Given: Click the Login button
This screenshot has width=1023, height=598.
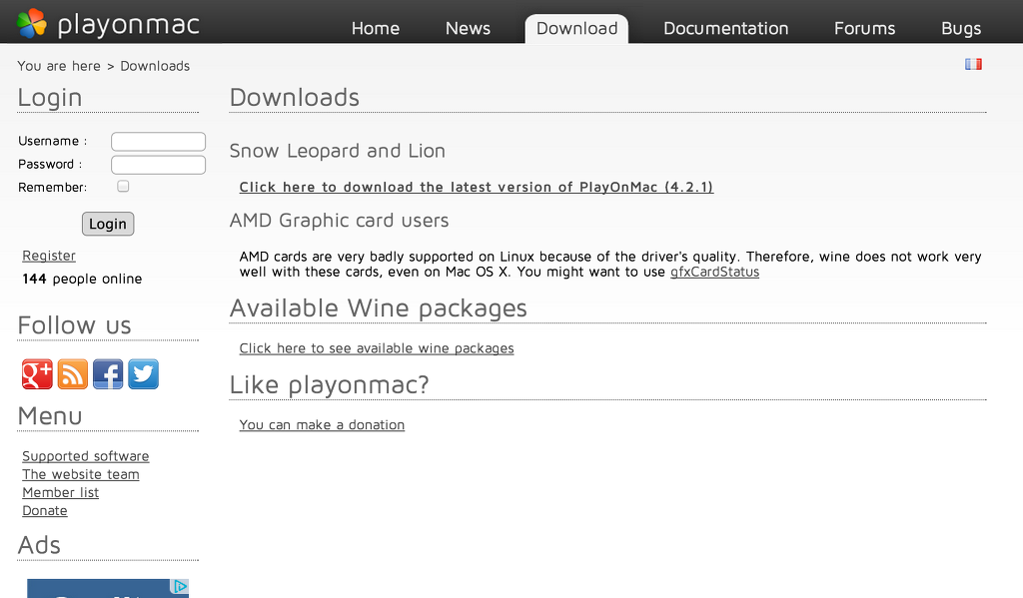Looking at the screenshot, I should click(108, 224).
